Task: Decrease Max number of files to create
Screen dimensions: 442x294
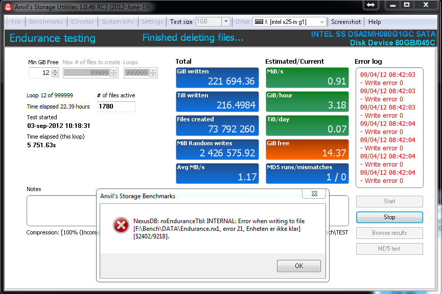Action: pyautogui.click(x=113, y=75)
